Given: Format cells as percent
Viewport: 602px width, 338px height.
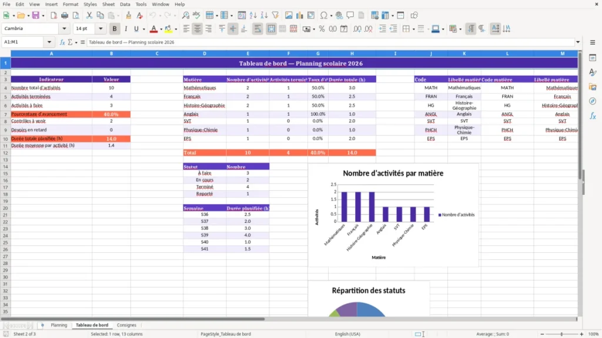Looking at the screenshot, I should click(322, 29).
